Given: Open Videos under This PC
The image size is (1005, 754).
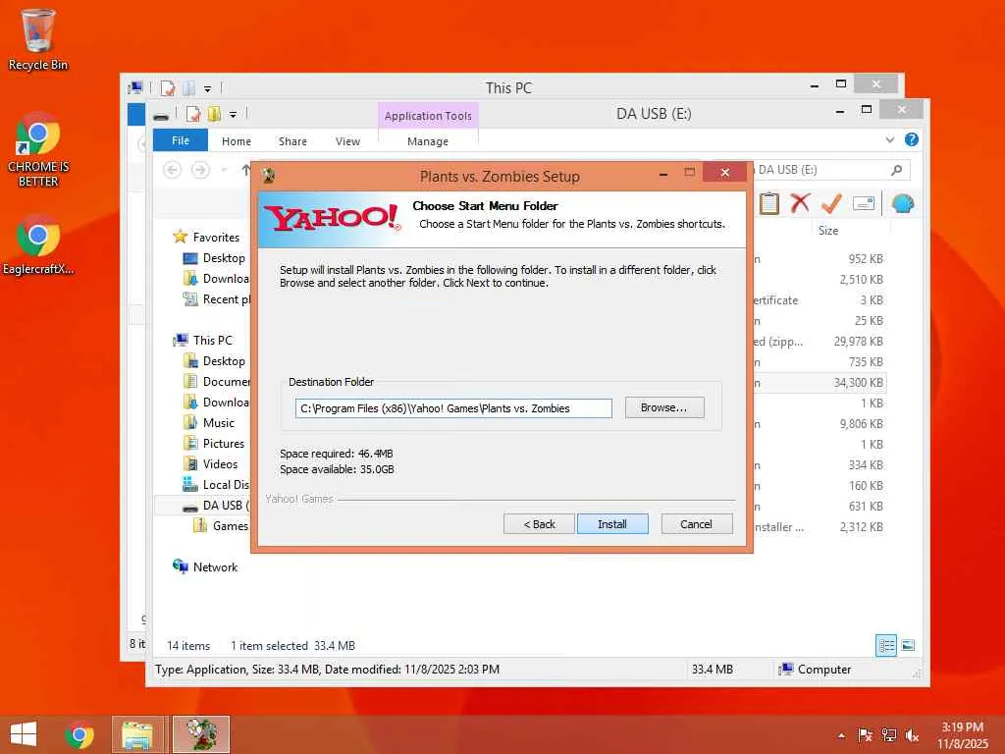Looking at the screenshot, I should (220, 464).
